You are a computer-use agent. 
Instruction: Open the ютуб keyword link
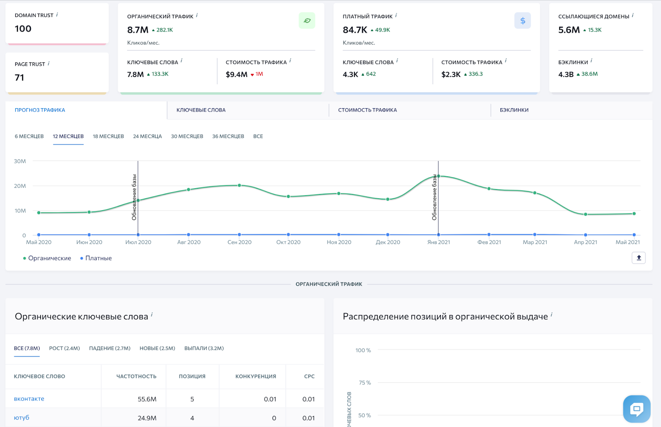(21, 418)
